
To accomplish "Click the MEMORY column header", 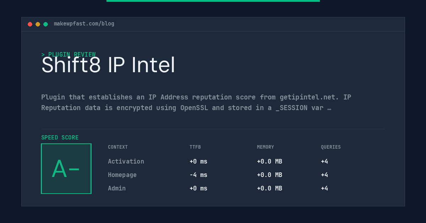I will point(266,147).
